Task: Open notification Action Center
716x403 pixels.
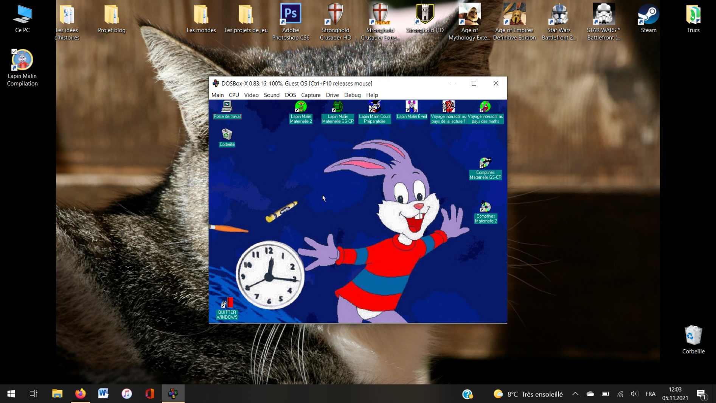Action: (x=702, y=394)
